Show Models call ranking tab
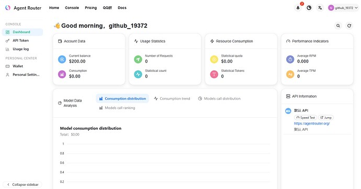The height and width of the screenshot is (189, 361). (x=117, y=108)
